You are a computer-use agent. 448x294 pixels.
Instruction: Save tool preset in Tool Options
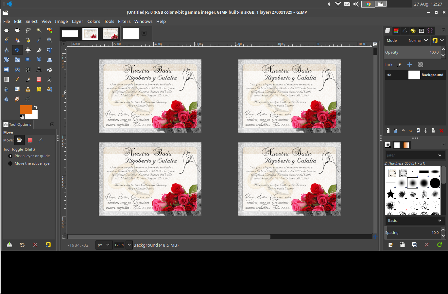[x=9, y=245]
